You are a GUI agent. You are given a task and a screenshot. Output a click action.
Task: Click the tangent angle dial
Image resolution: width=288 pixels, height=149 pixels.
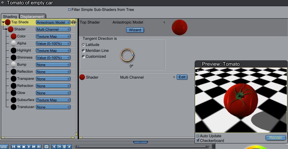(x=128, y=55)
